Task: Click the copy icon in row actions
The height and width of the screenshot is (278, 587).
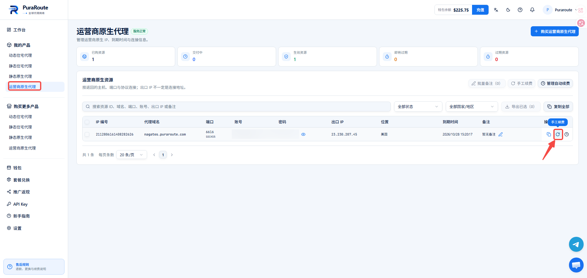Action: pos(549,134)
